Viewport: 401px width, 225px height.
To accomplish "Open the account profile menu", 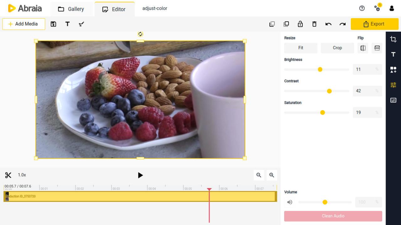I will pyautogui.click(x=392, y=8).
